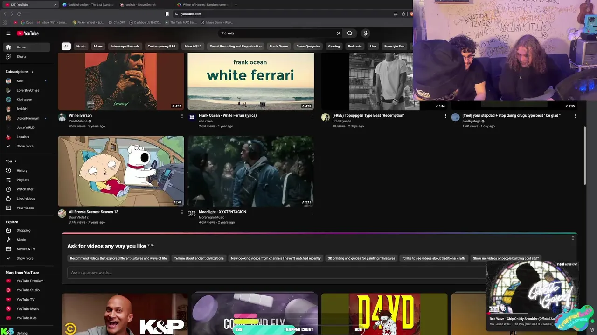
Task: Switch to the Untitled design Tier List browser tab
Action: click(88, 5)
